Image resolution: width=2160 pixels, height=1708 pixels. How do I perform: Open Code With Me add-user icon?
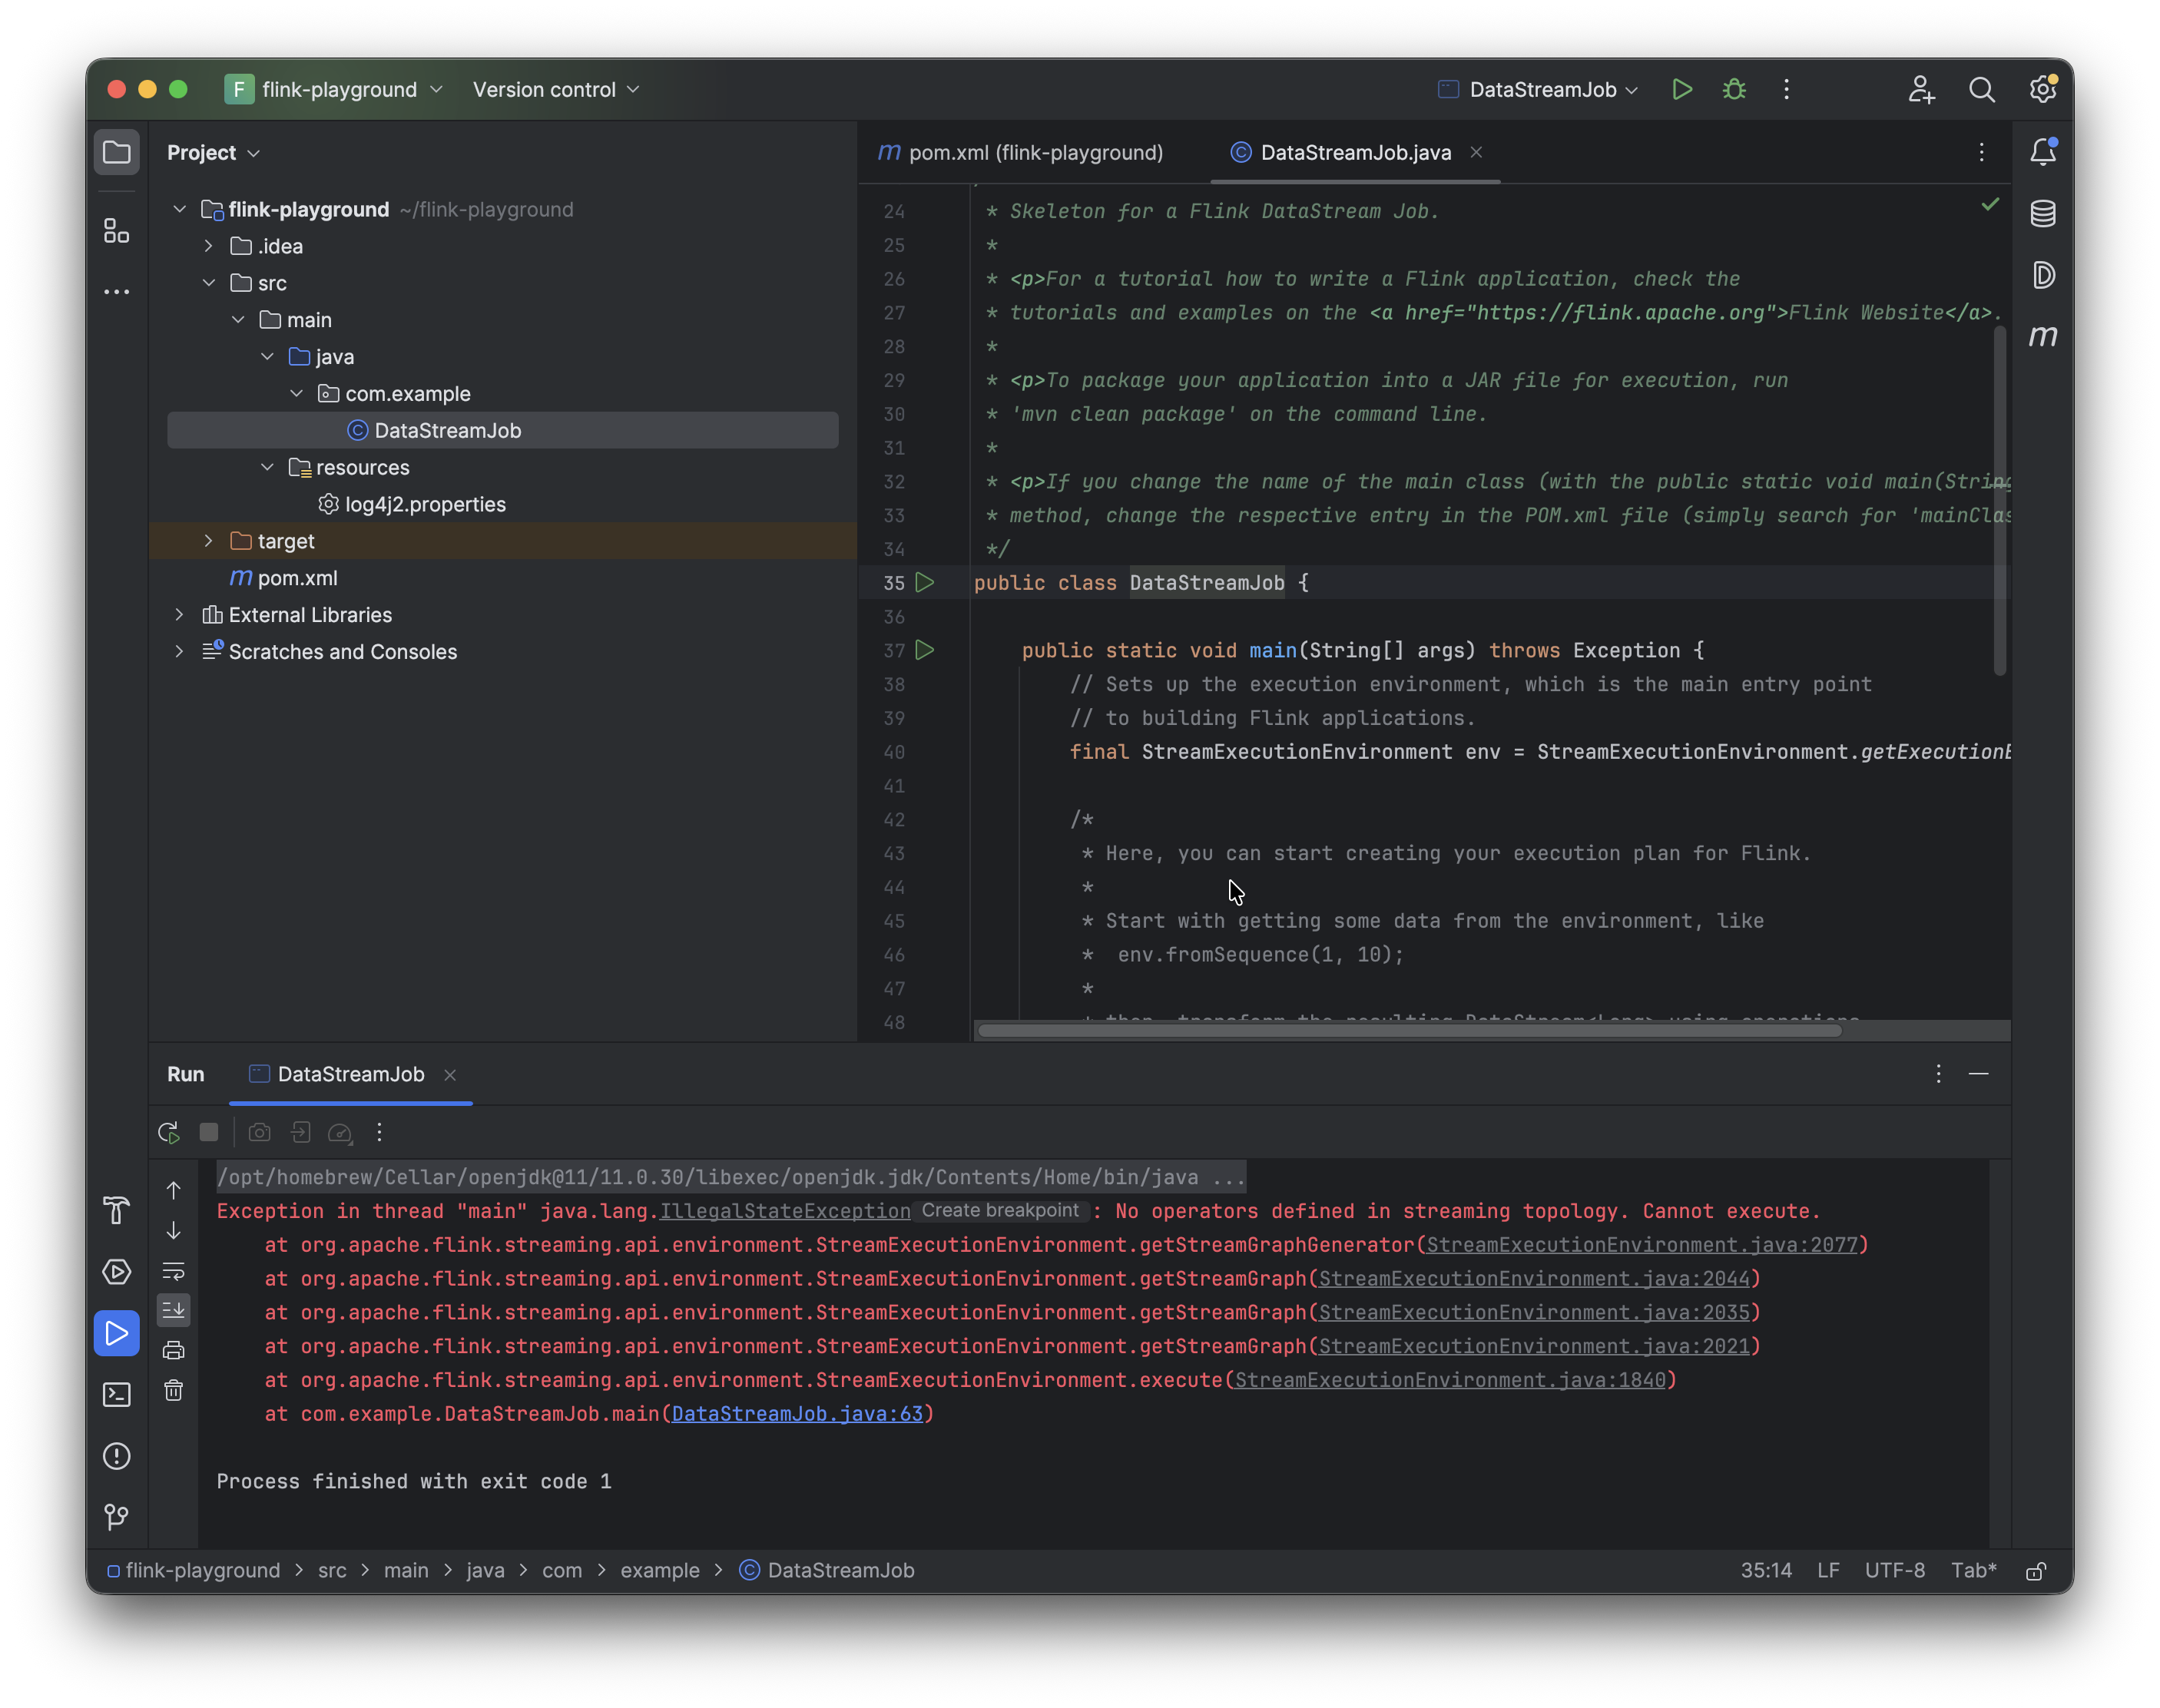[1920, 90]
